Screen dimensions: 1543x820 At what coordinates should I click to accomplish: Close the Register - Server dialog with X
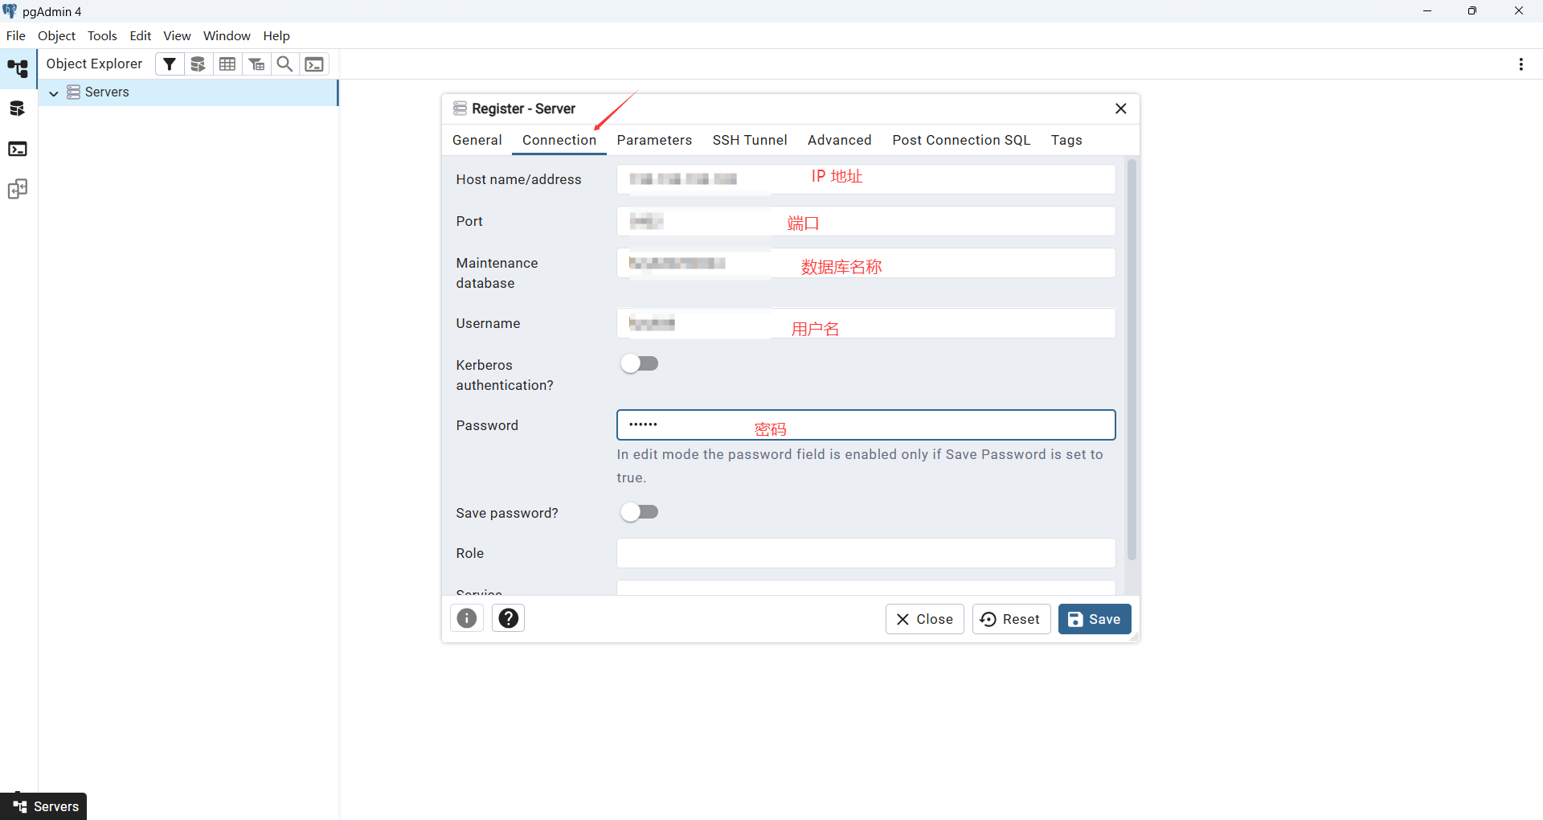click(1121, 109)
